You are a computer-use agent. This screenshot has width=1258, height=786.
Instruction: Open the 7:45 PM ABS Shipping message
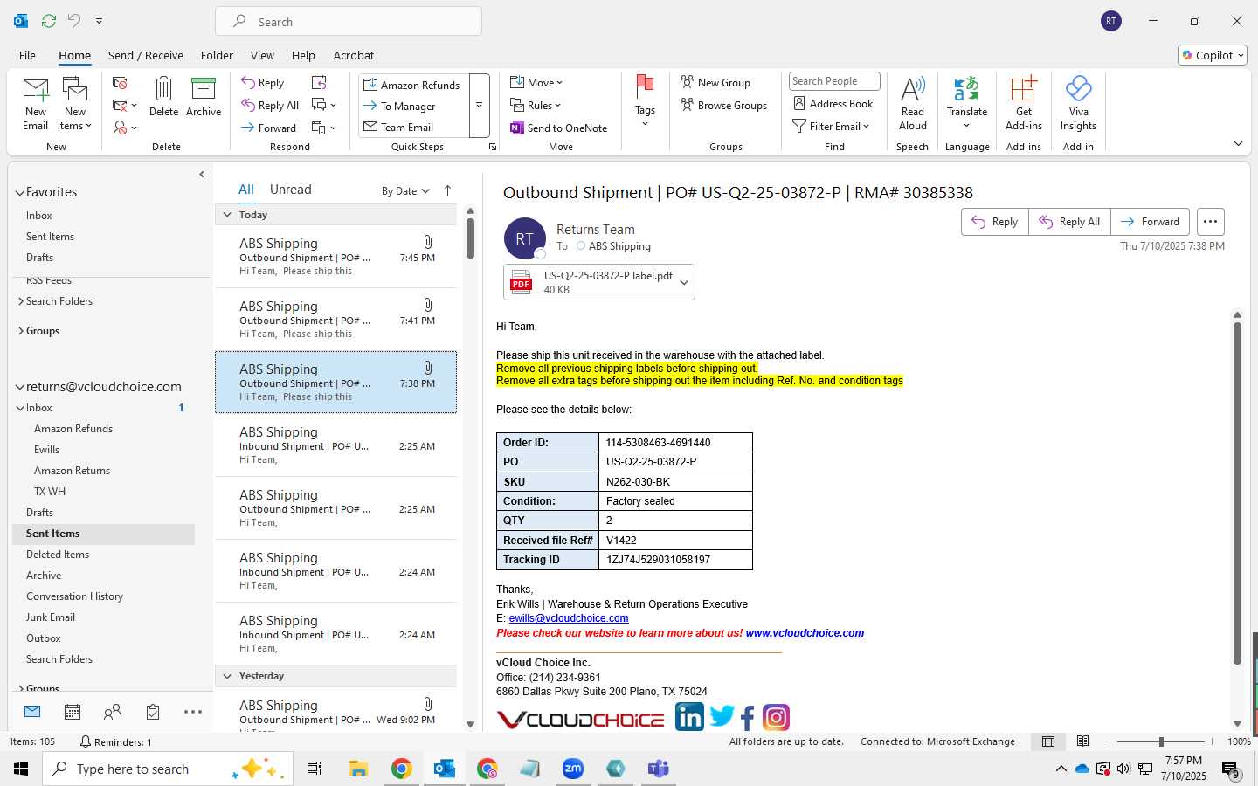(336, 257)
